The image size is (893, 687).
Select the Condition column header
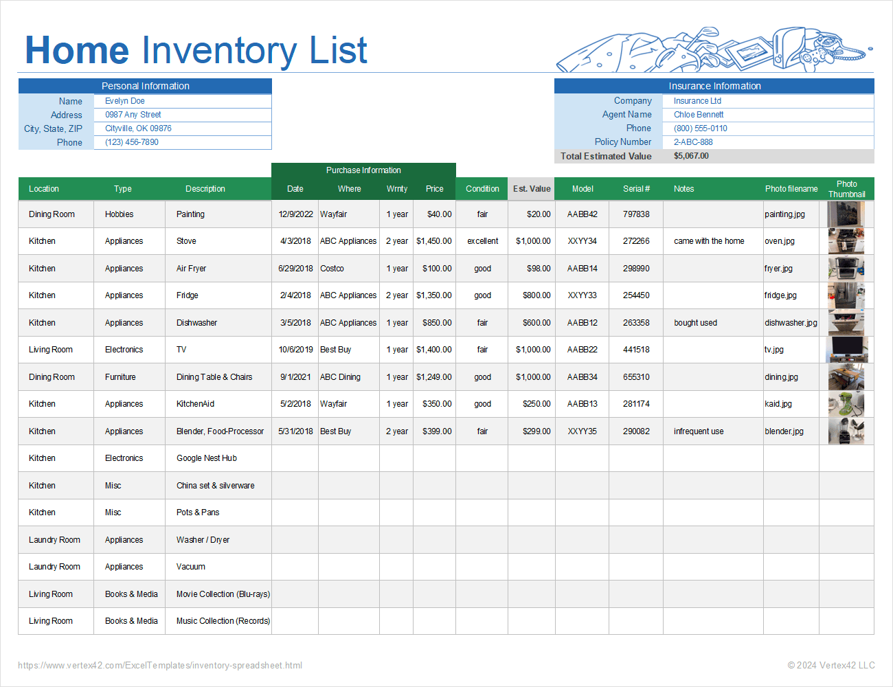(482, 188)
